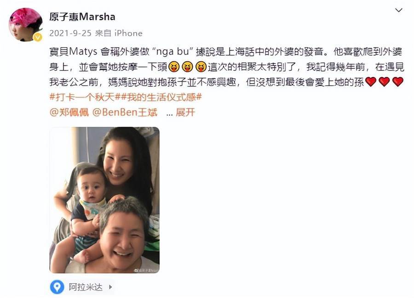
Task: Click the 原子惠Marsha profile avatar
Action: tap(26, 24)
